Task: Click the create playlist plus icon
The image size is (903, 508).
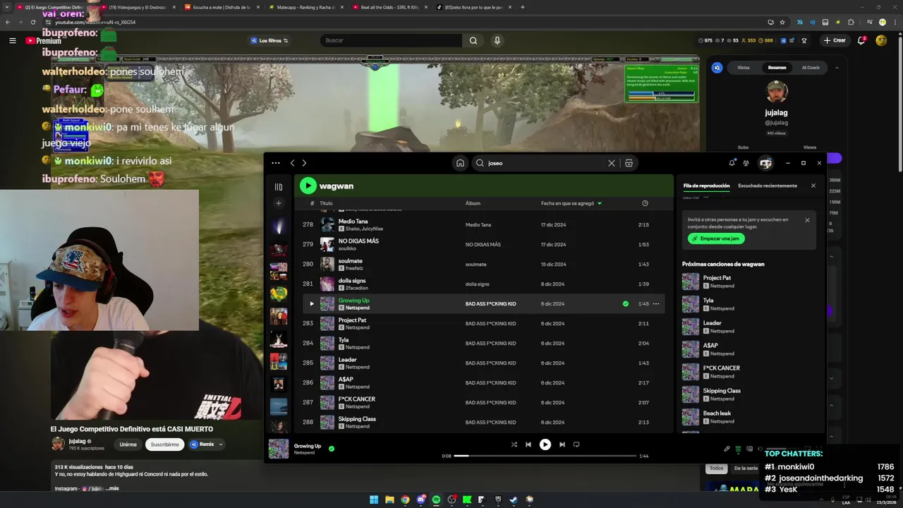Action: 279,203
